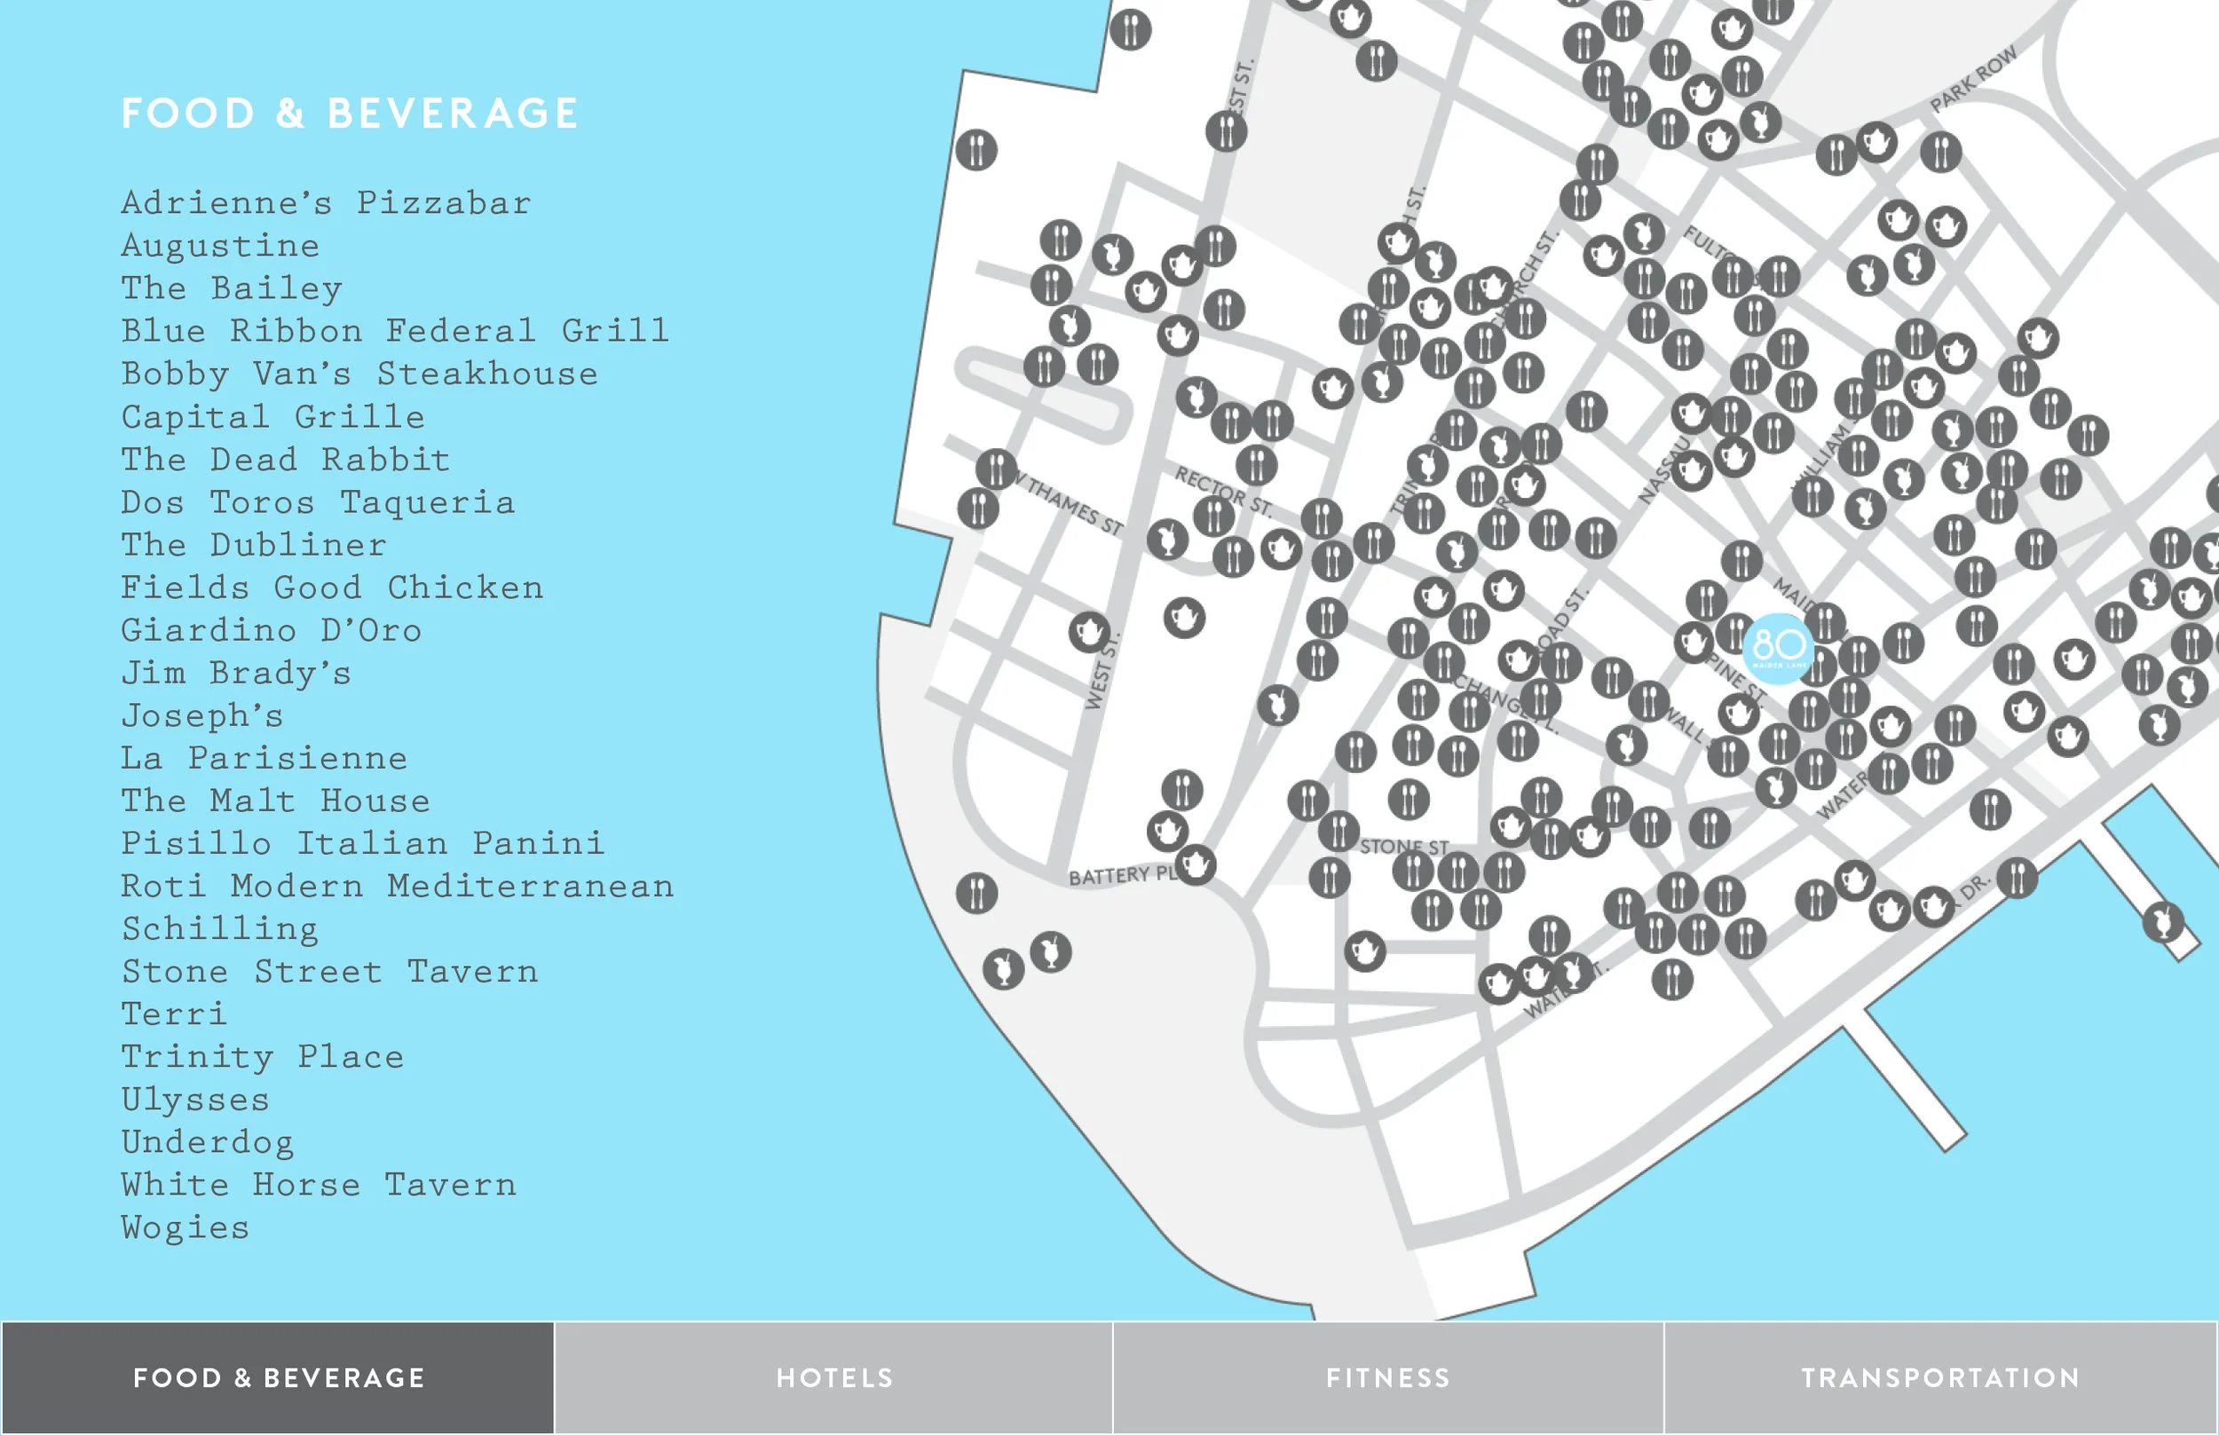Click Terri in the restaurant list
The image size is (2219, 1436).
pyautogui.click(x=174, y=1014)
